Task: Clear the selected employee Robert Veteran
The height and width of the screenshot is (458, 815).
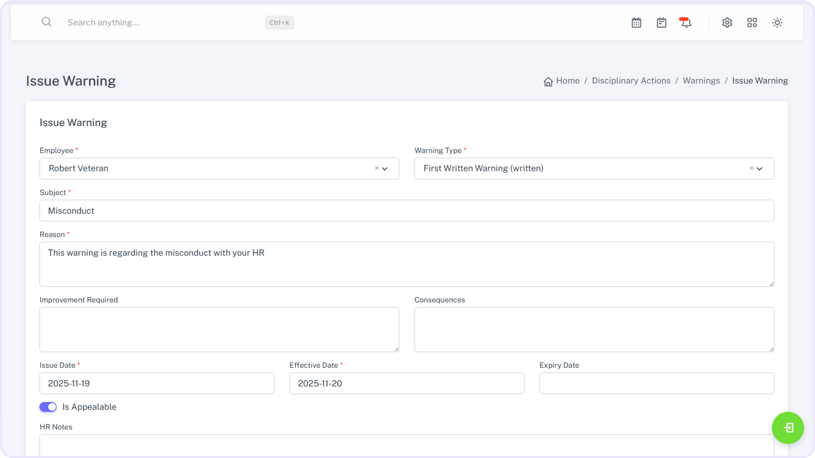Action: (377, 168)
